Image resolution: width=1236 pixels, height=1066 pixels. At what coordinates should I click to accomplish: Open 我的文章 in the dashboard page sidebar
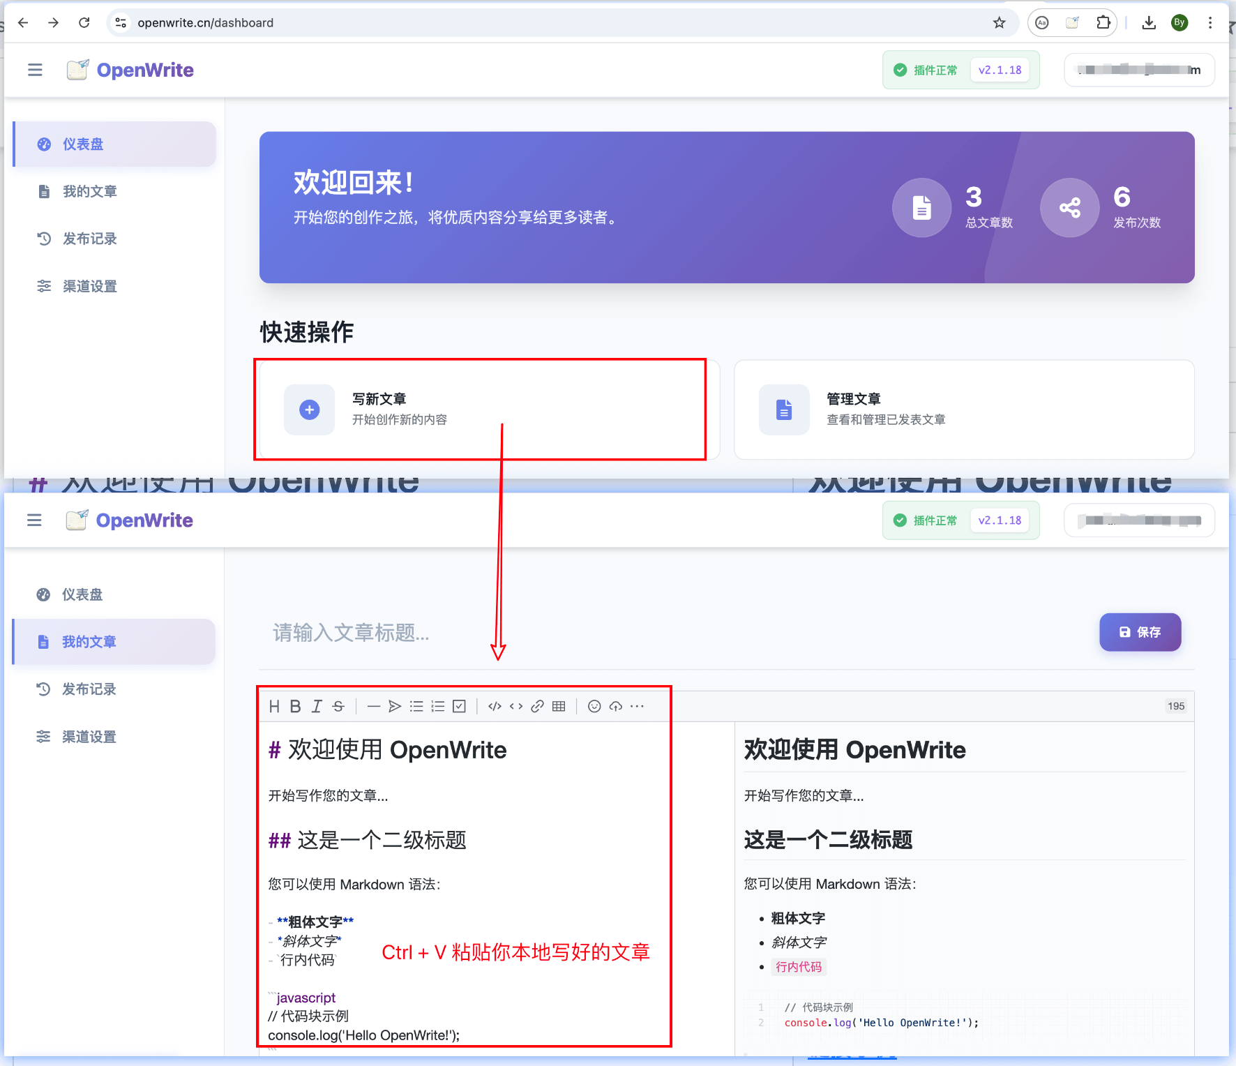(x=114, y=191)
